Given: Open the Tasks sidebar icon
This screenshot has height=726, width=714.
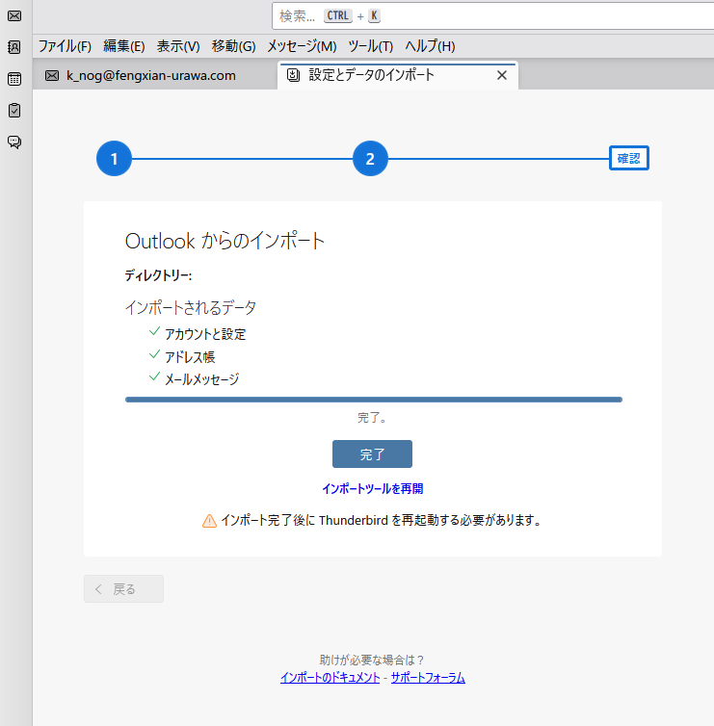Looking at the screenshot, I should [14, 111].
